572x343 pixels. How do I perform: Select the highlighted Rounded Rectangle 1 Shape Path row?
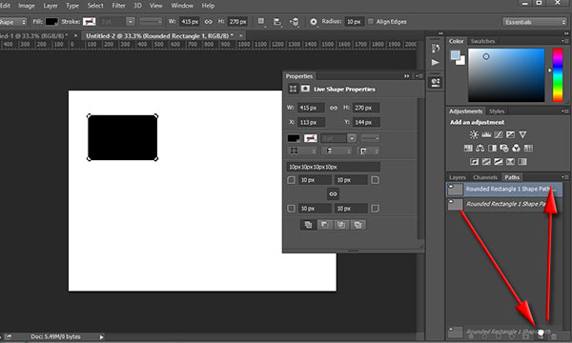[504, 190]
